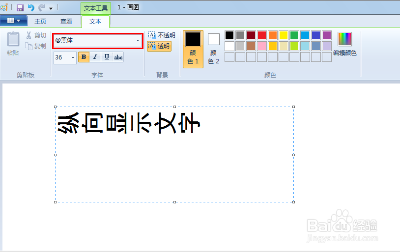This screenshot has width=400, height=252.
Task: Pick the dark red color swatch
Action: pyautogui.click(x=251, y=35)
